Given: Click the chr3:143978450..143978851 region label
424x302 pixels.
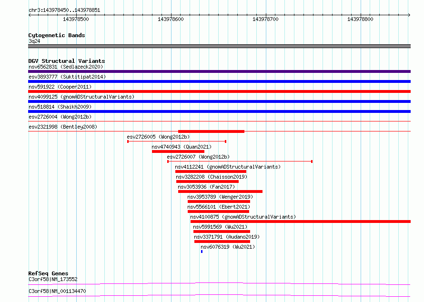Looking at the screenshot, I should point(64,10).
